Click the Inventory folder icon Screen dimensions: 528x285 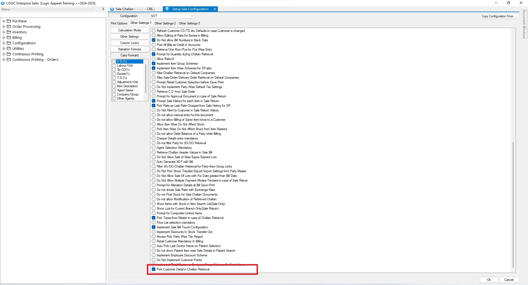(9, 32)
